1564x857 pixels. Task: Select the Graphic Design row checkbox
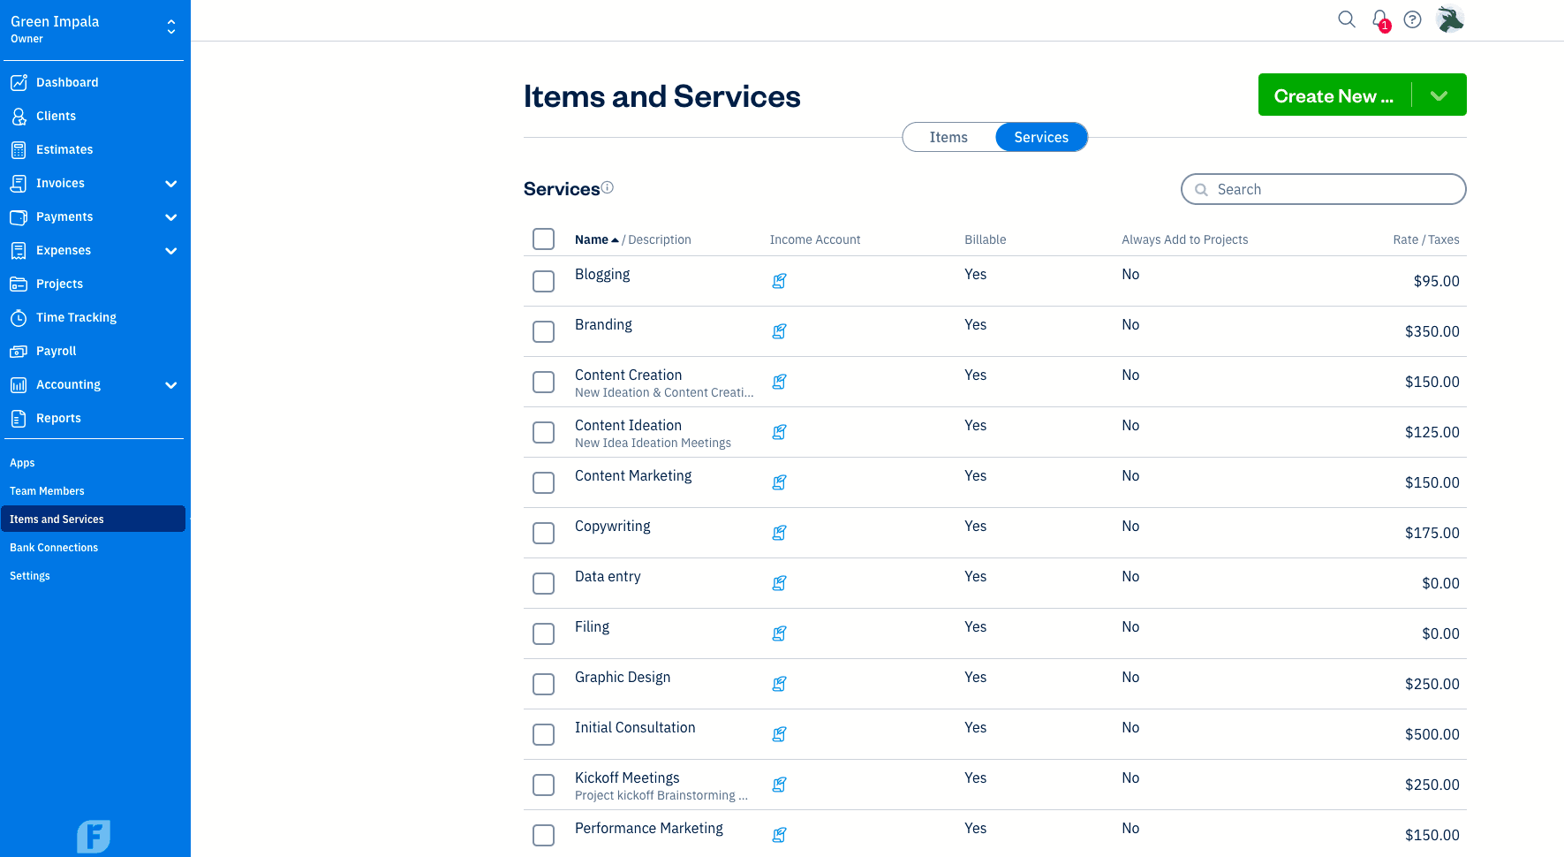[x=544, y=684]
